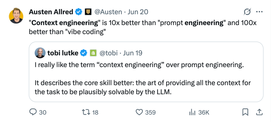
Task: Repost this tweet via retweet icon
Action: [86, 112]
